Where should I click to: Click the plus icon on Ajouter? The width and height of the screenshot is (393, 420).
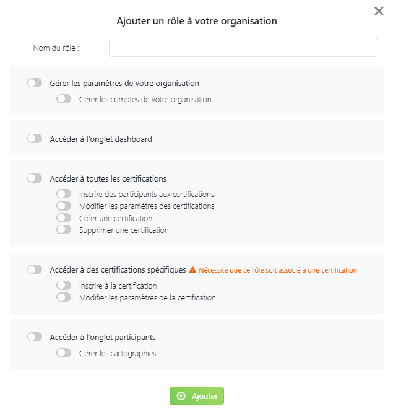point(181,396)
